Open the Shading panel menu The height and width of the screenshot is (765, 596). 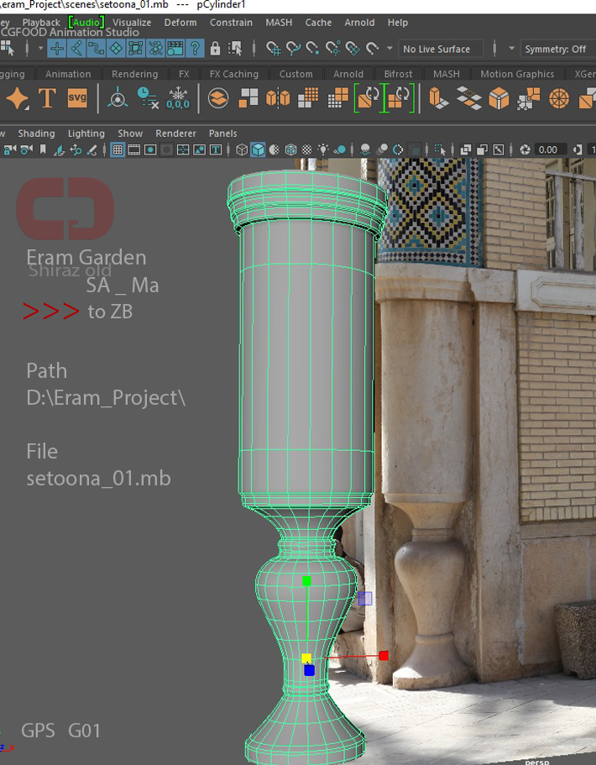click(37, 134)
